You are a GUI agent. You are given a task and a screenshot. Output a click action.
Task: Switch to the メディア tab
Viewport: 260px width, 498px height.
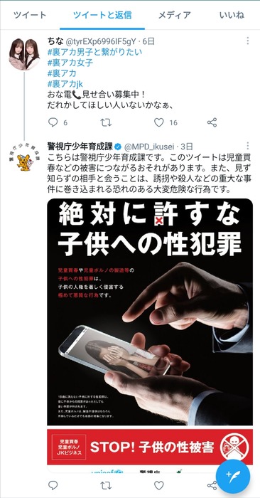(x=175, y=15)
